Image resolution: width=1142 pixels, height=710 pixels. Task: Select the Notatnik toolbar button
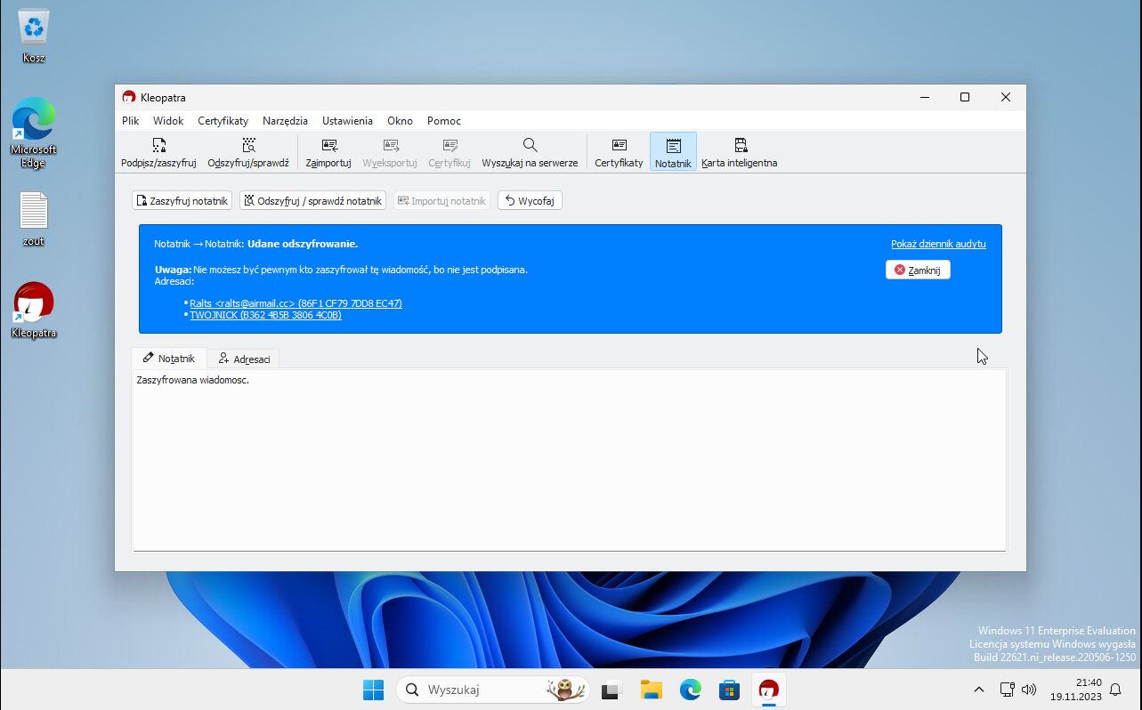[673, 152]
